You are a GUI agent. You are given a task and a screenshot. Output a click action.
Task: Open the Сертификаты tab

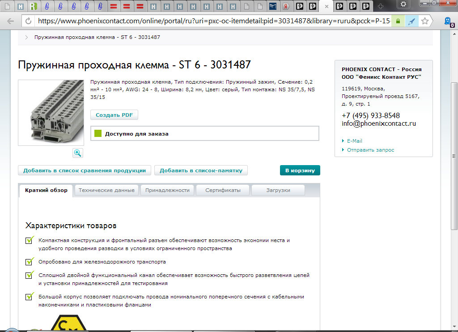point(223,190)
